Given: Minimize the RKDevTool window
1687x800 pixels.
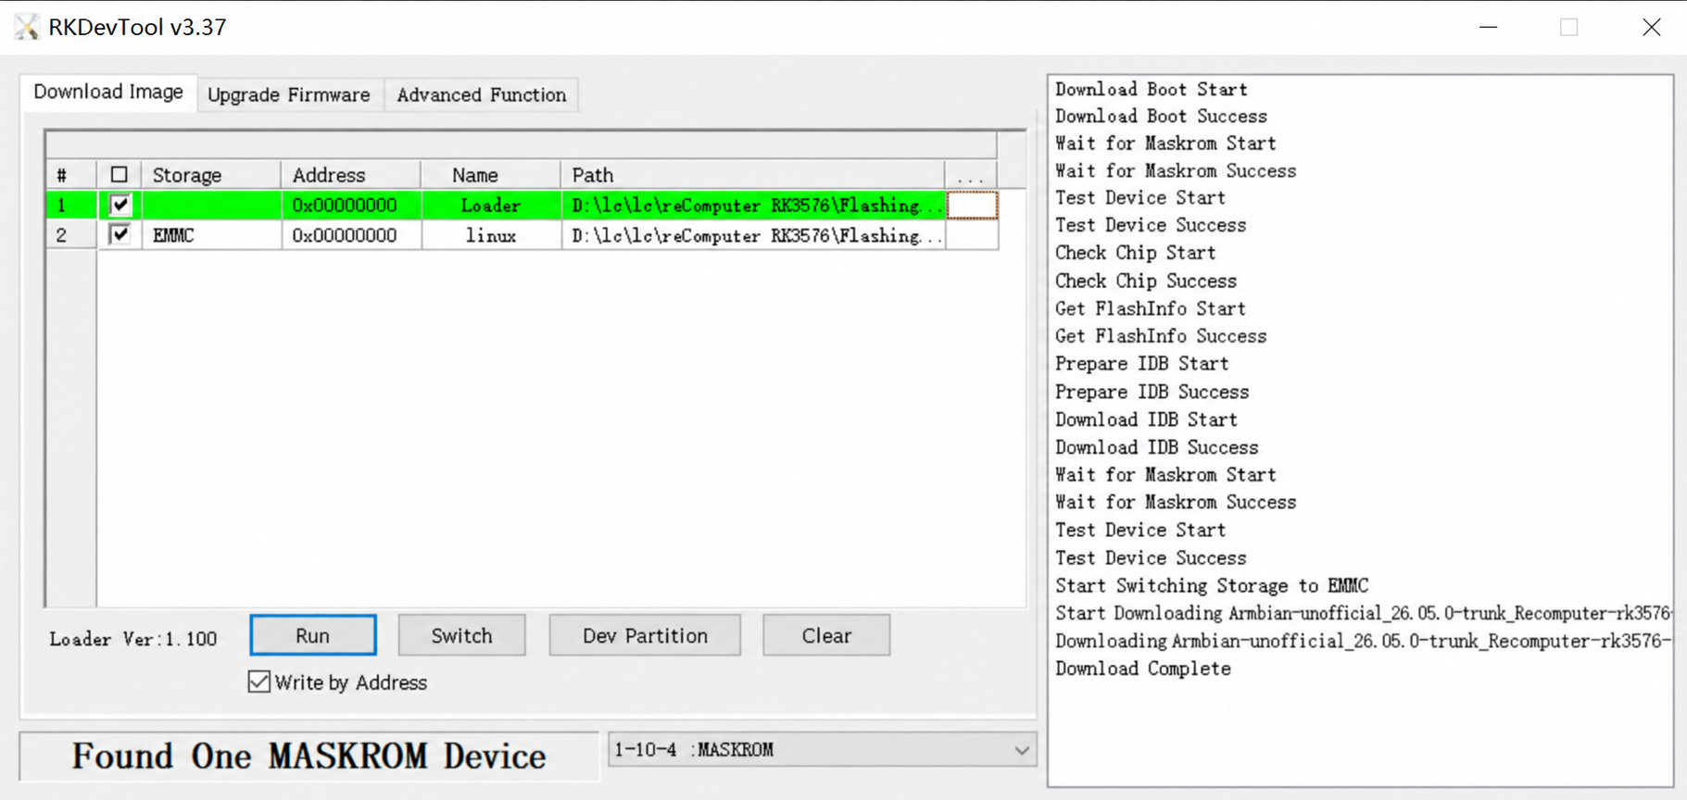Looking at the screenshot, I should (x=1489, y=27).
